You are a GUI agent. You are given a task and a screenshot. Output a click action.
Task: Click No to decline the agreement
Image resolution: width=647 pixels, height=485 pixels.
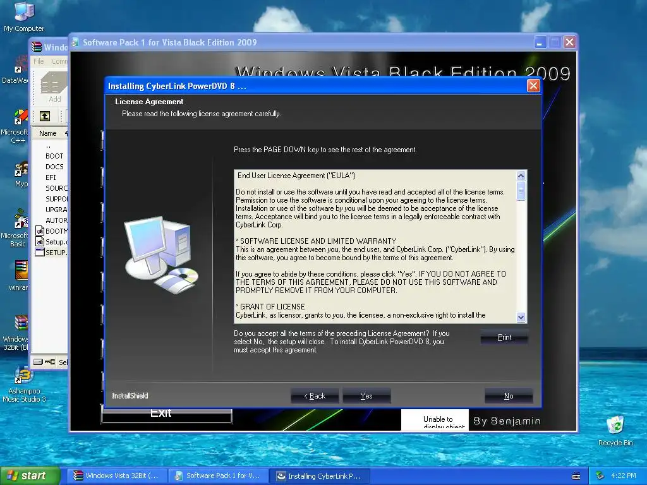(x=509, y=396)
